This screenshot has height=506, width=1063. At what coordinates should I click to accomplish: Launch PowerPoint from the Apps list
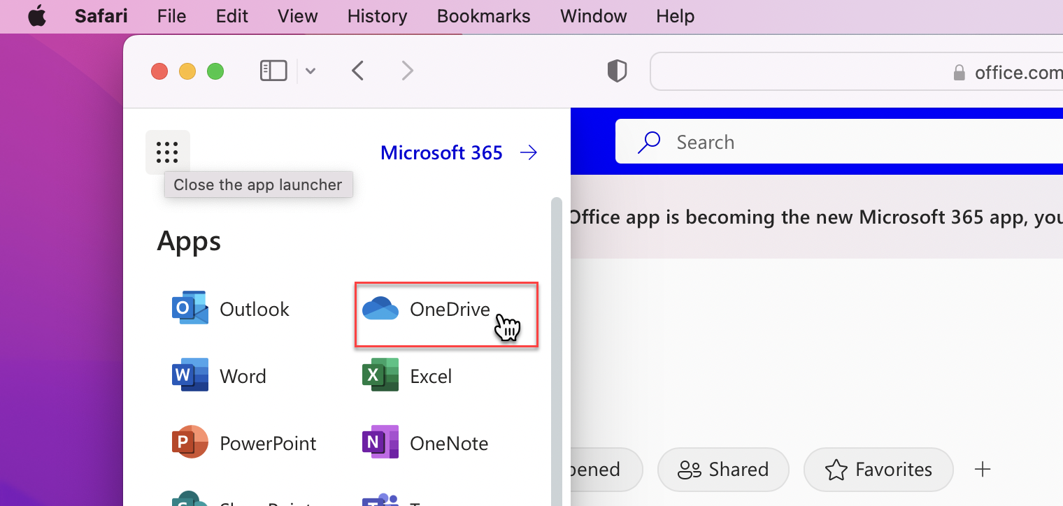pyautogui.click(x=244, y=443)
